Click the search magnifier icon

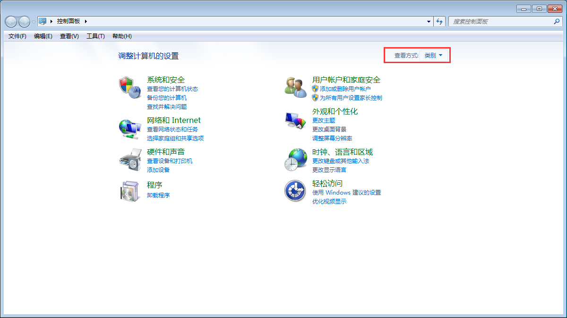coord(557,21)
